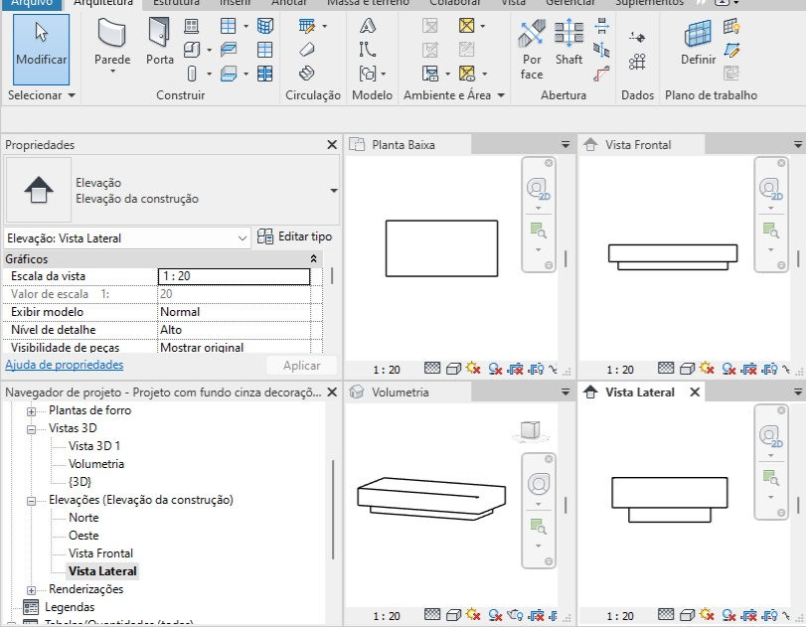Viewport: 806px width, 627px height.
Task: Select the curtain grid tool in Construir
Action: pos(264,50)
